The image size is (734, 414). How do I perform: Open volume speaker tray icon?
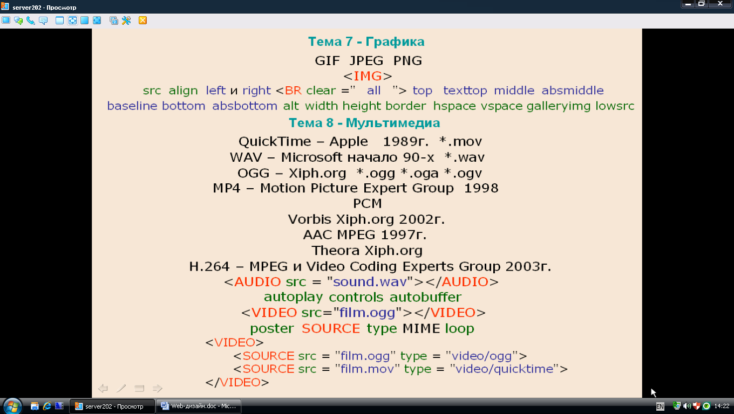click(687, 406)
